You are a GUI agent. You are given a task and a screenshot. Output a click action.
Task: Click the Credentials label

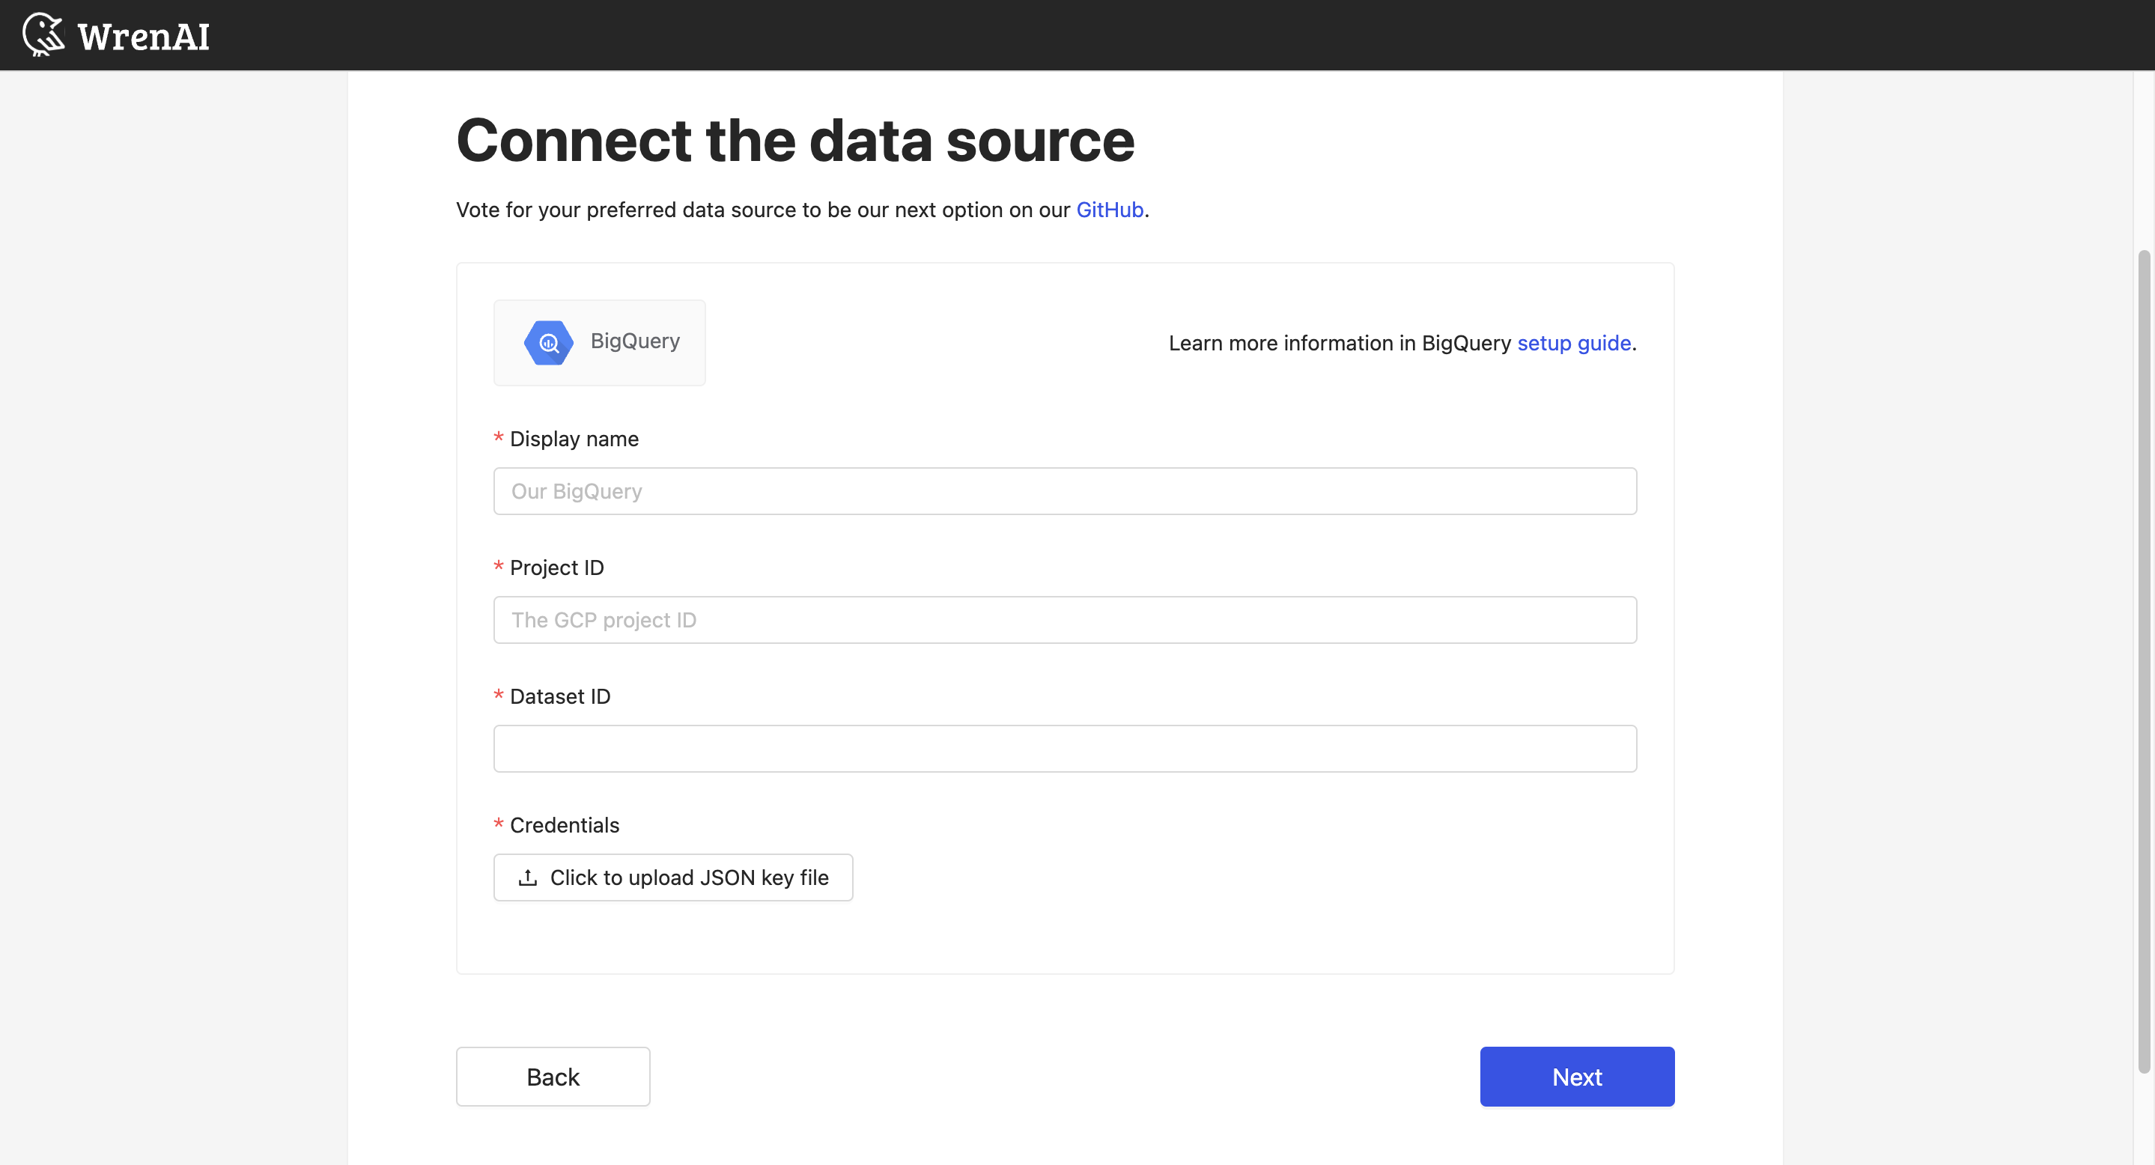coord(564,825)
